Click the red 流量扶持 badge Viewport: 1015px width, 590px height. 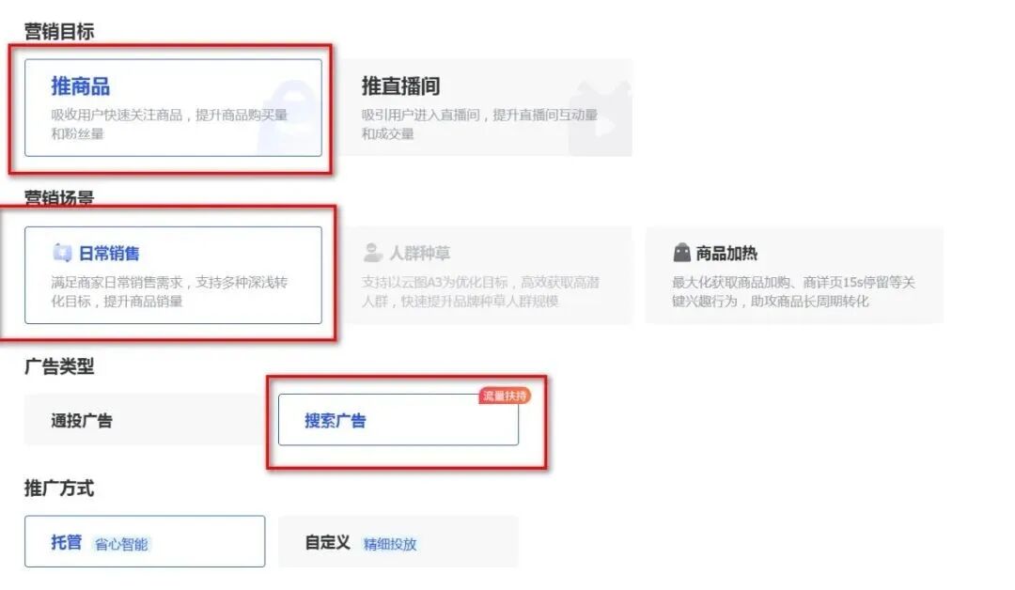point(505,396)
